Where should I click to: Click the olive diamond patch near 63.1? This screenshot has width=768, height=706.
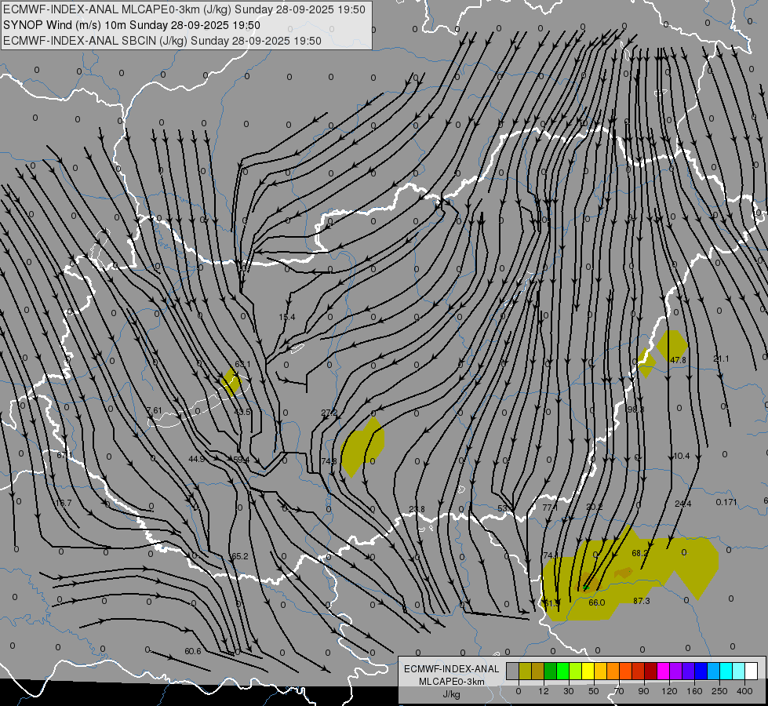point(231,381)
